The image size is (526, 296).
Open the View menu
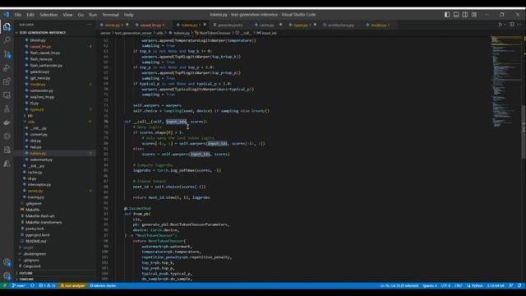pos(67,15)
